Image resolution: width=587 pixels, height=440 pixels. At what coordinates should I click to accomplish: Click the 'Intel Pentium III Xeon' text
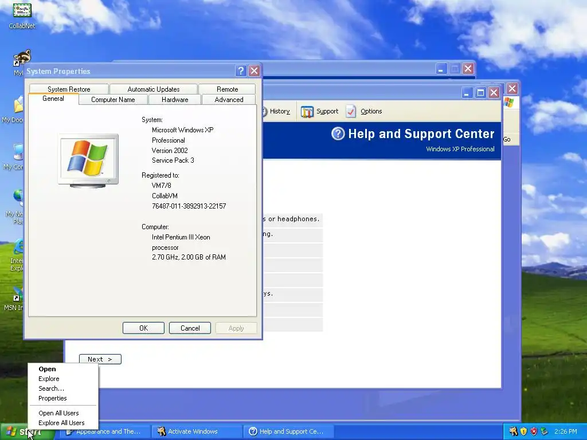[181, 237]
